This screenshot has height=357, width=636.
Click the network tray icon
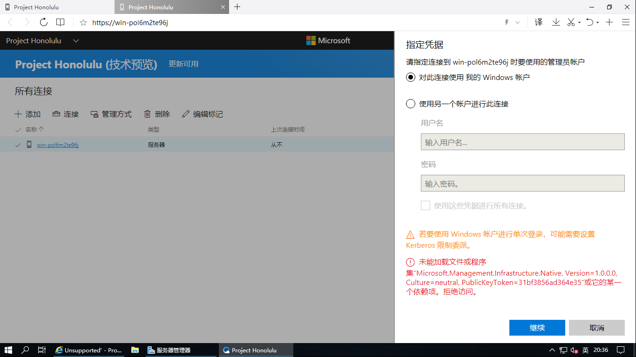click(563, 350)
